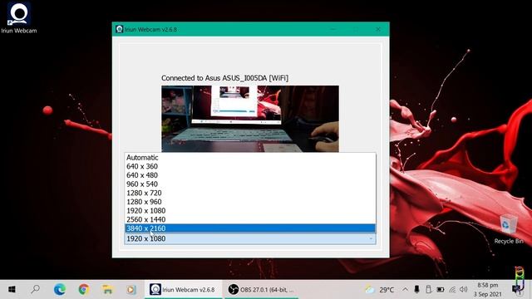Viewport: 532px width, 299px height.
Task: Click the Iriun Webcam title bar icon
Action: click(119, 29)
